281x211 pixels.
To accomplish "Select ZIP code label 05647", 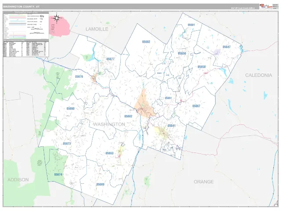I will 227,47.
